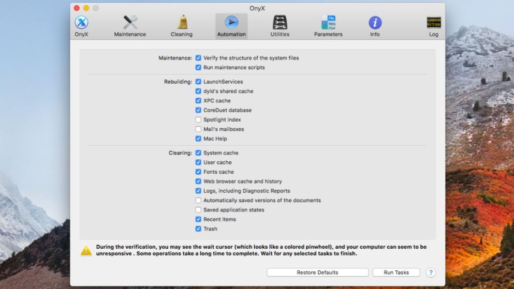514x289 pixels.
Task: Click the Maintenance: section label
Action: (x=175, y=58)
